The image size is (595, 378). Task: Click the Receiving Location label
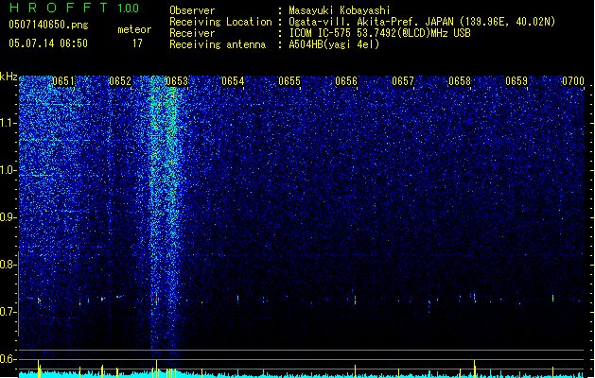point(220,22)
